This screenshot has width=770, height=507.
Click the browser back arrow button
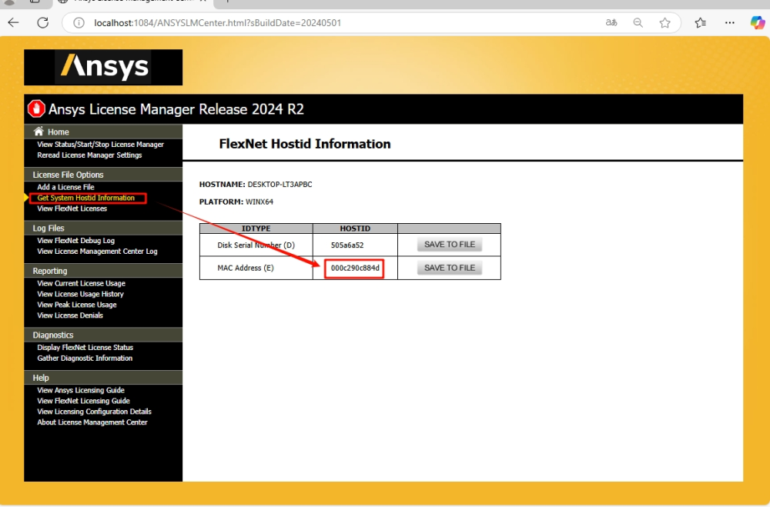pos(13,22)
